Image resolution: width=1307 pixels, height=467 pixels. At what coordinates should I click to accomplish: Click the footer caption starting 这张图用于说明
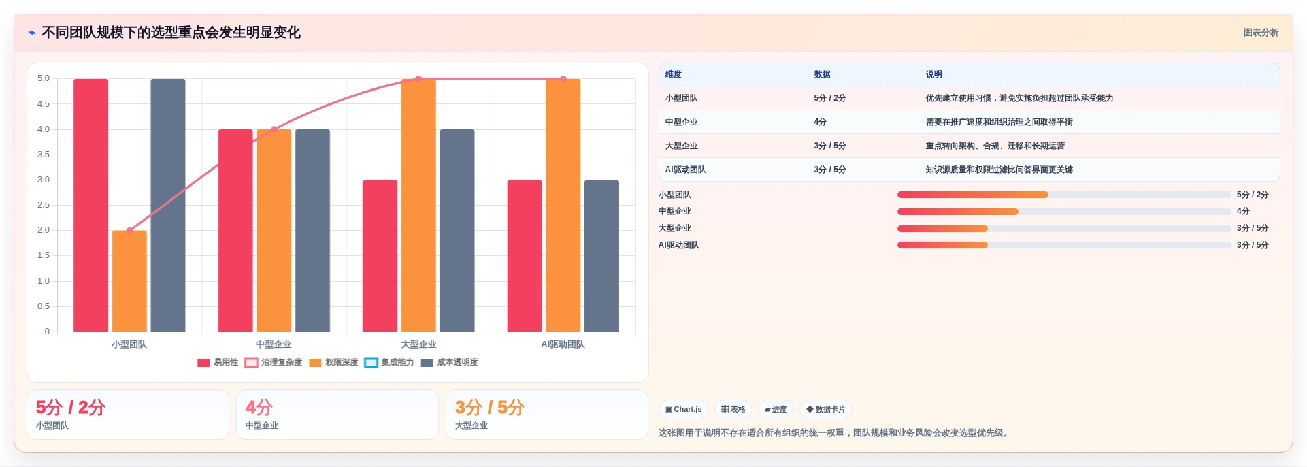pos(835,432)
